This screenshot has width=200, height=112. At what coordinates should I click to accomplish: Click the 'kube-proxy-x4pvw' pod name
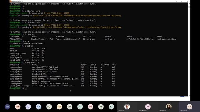pos(41,81)
